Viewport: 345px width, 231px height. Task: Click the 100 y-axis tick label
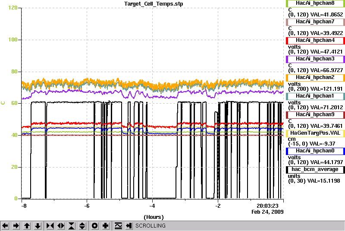coord(13,40)
